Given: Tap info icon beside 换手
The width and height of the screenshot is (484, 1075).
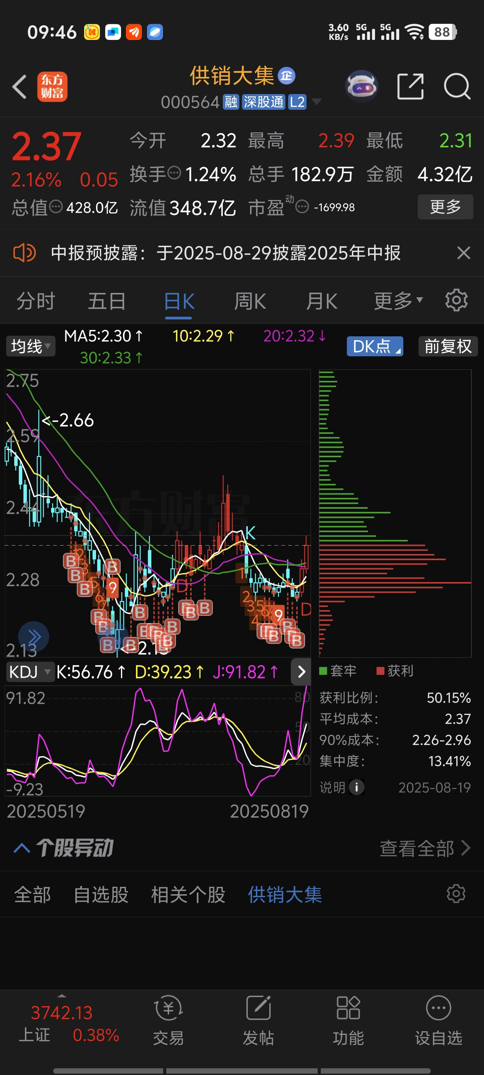Looking at the screenshot, I should coord(174,172).
